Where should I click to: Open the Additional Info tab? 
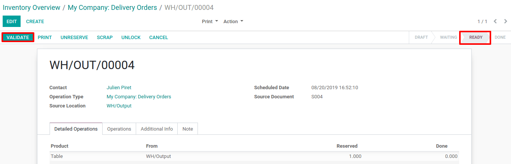[157, 129]
